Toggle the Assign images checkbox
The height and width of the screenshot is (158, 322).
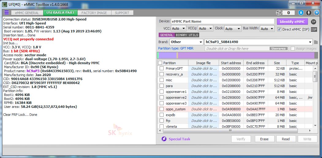click(293, 49)
